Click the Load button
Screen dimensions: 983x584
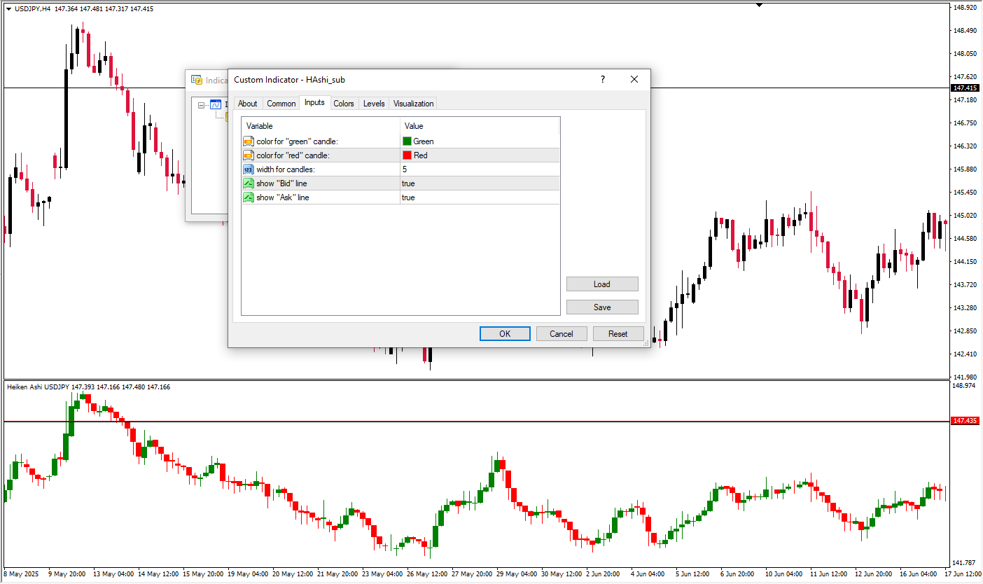[602, 284]
